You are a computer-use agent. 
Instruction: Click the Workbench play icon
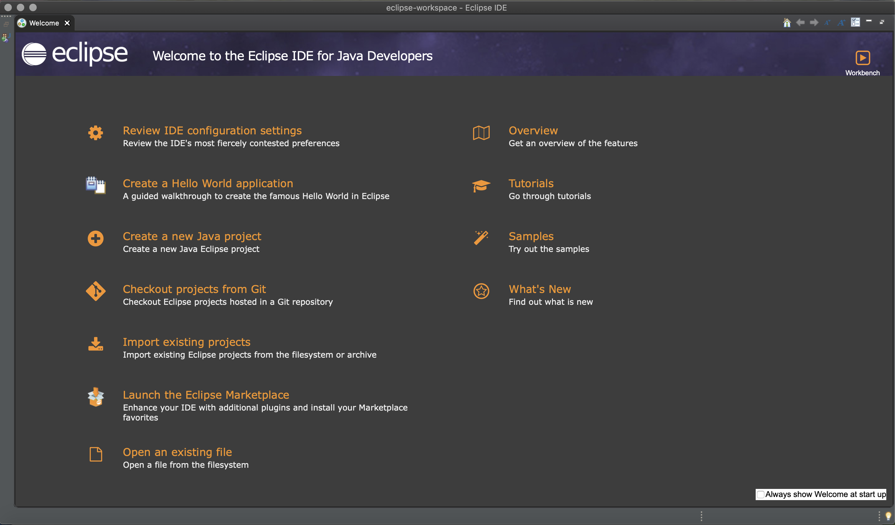pos(862,58)
